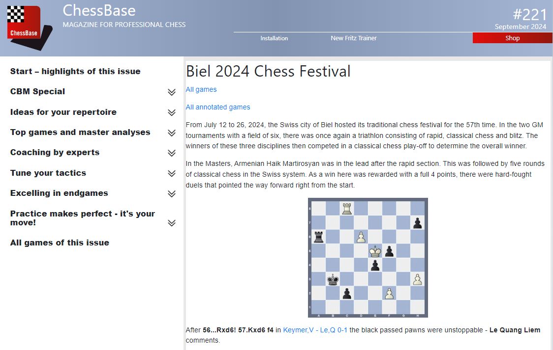Click the white rook on the chessboard
This screenshot has width=553, height=350.
347,209
